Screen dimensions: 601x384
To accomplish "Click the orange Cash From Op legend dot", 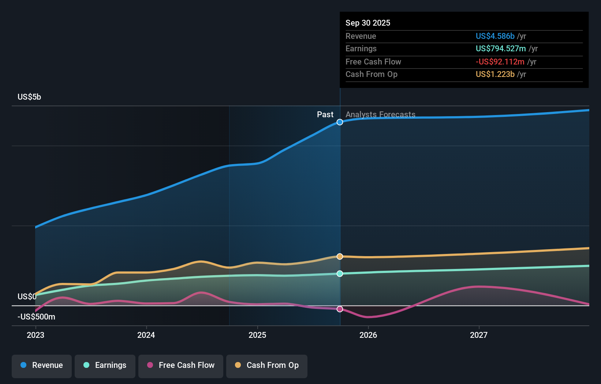I will coord(238,365).
